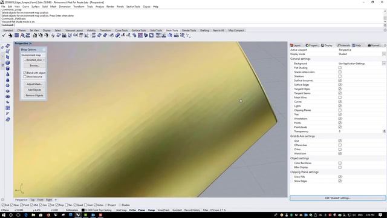Select the Ellipsoid solid tool in sidebar

coord(8,91)
